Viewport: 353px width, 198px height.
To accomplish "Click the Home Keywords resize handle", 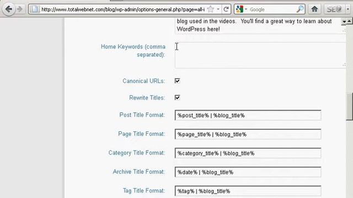I will coord(344,65).
